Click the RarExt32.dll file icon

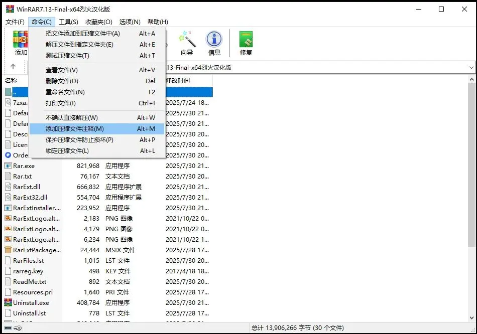[x=8, y=197]
